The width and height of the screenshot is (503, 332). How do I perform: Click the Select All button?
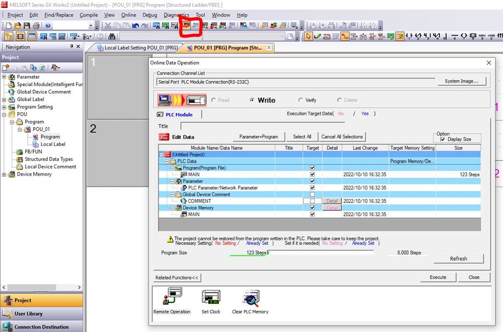tap(302, 137)
